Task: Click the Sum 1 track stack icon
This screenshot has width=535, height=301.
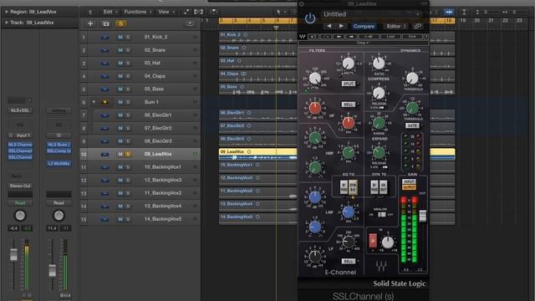Action: point(104,102)
